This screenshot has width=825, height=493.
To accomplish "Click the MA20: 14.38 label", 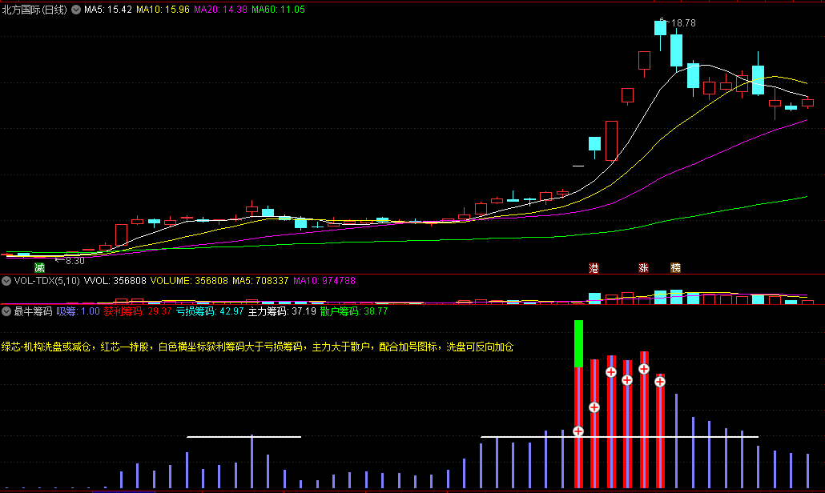I will point(220,10).
